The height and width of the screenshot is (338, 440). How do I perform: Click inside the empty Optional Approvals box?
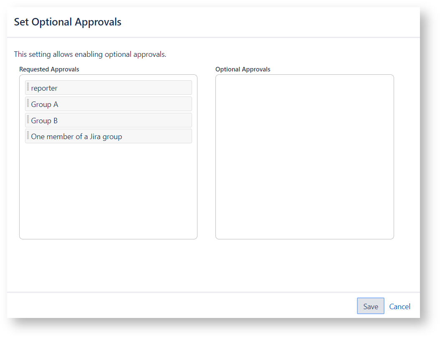[x=304, y=157]
